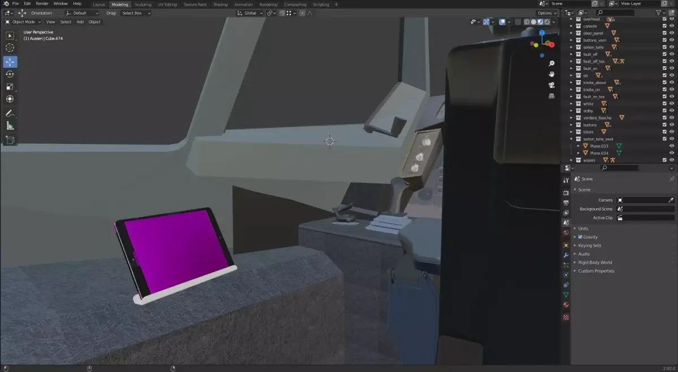Open the Modifiers properties tab

[566, 255]
